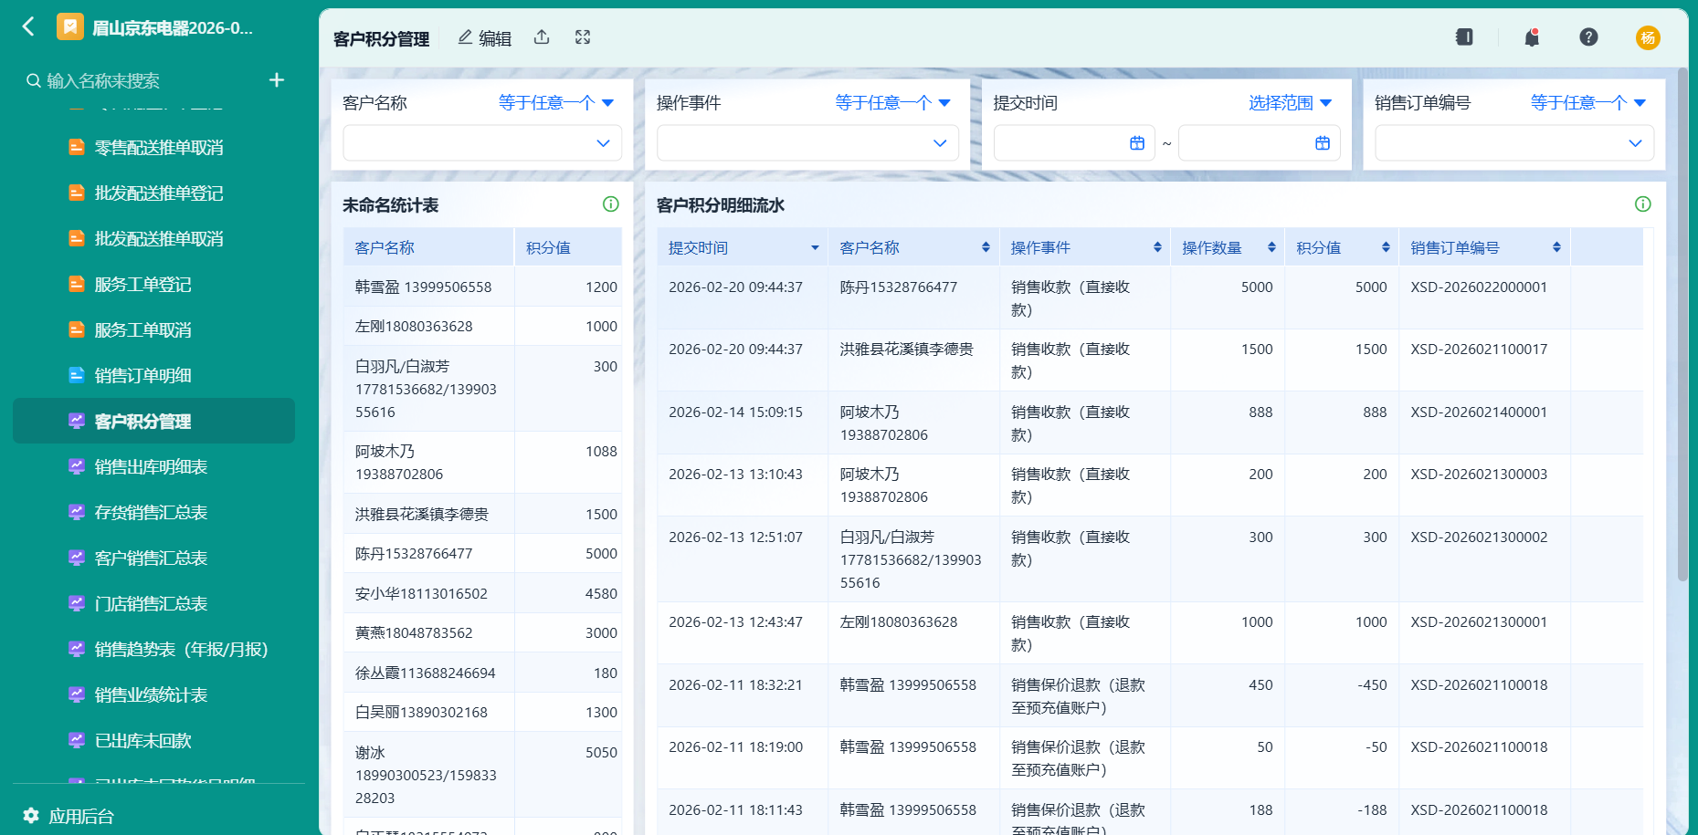The height and width of the screenshot is (835, 1698).
Task: Open 提交时间 选择范围 dropdown
Action: click(1291, 103)
